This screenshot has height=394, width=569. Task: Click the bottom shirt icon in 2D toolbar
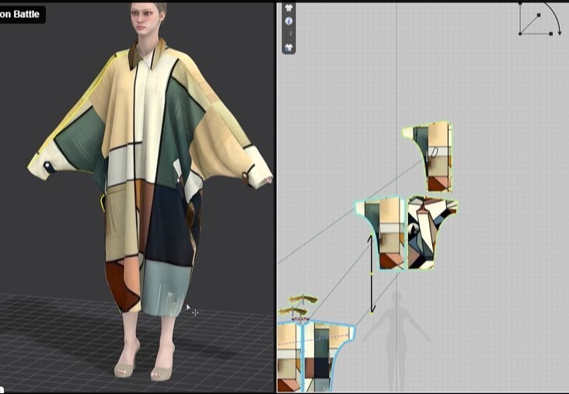click(289, 47)
